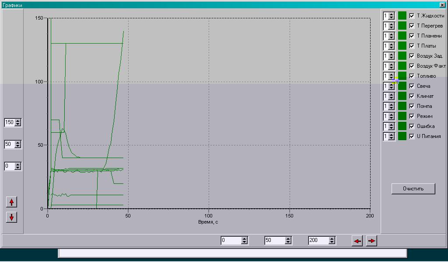The width and height of the screenshot is (448, 262).
Task: Click the red up arrow button
Action: coord(11,202)
